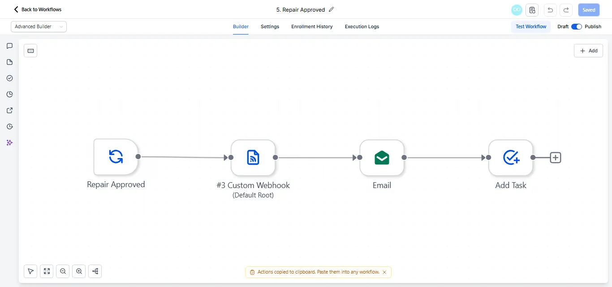Fit workflow to screen

tap(47, 271)
